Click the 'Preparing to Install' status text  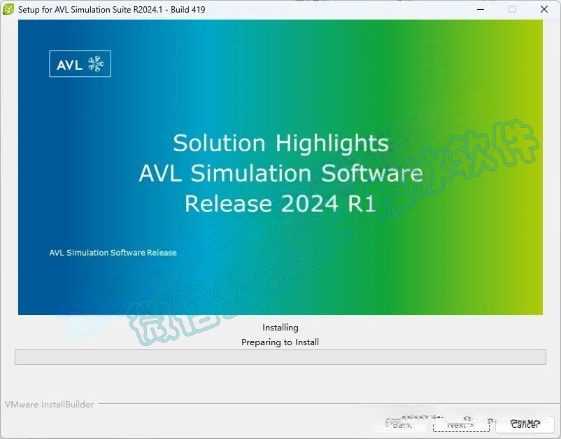pyautogui.click(x=280, y=342)
